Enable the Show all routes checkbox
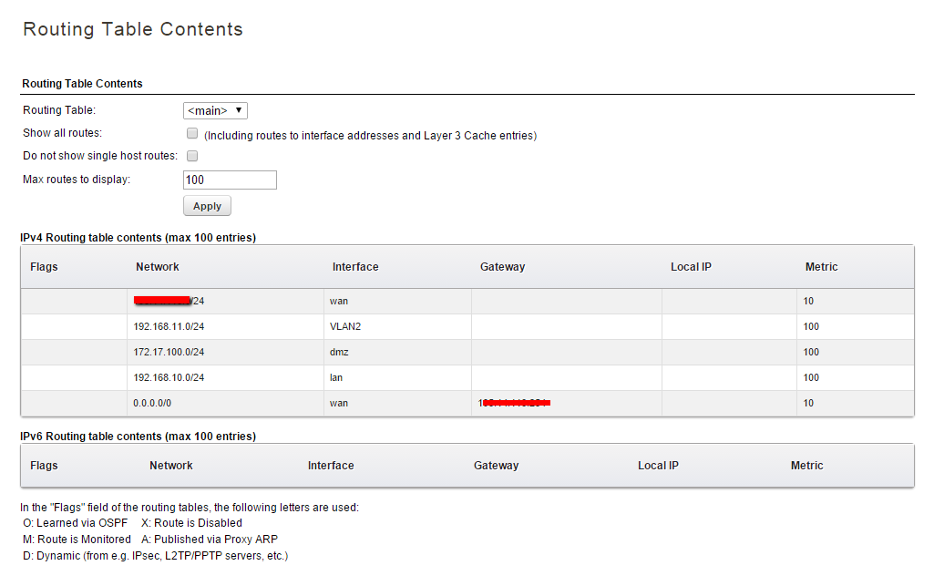Viewport: 934px width, 586px height. pos(192,133)
